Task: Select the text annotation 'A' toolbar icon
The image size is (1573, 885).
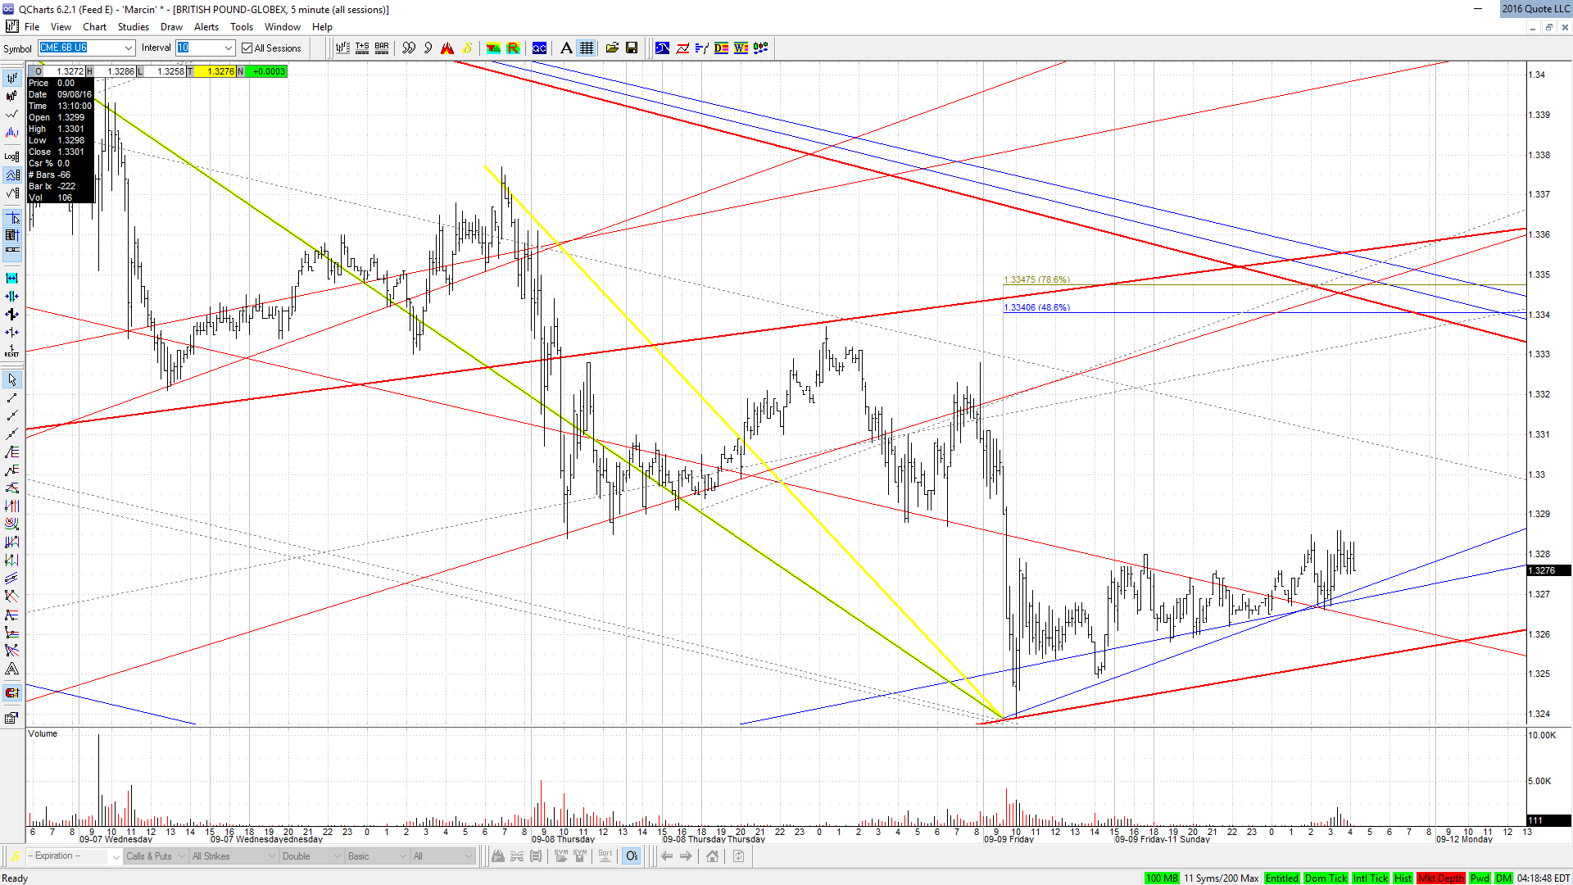Action: pos(566,48)
